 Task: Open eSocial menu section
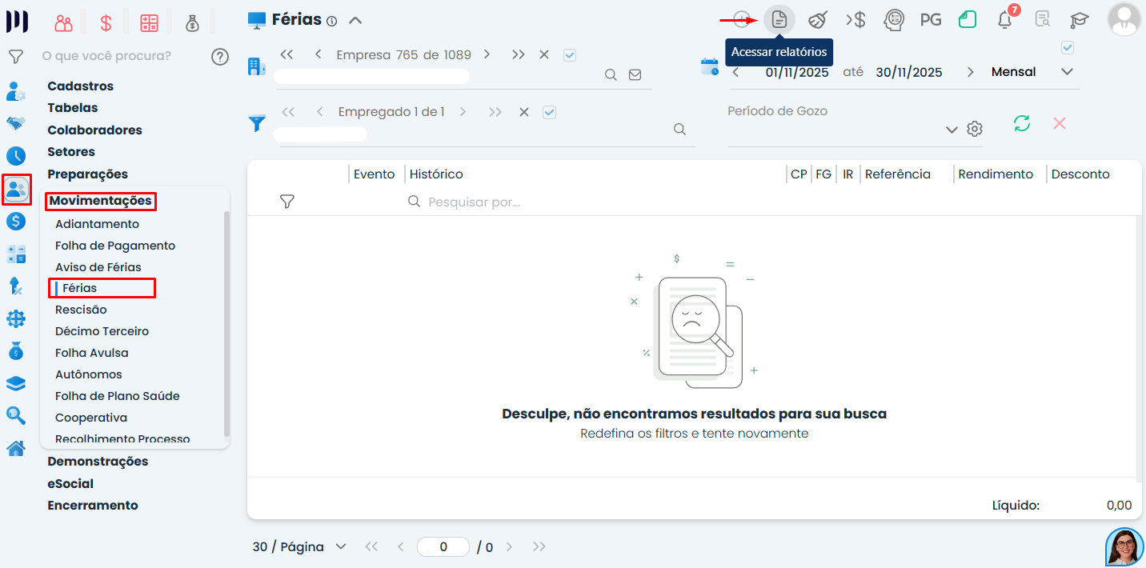pyautogui.click(x=70, y=484)
